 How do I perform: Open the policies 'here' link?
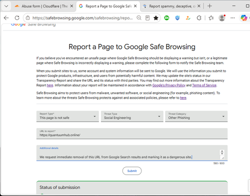tap(183, 98)
